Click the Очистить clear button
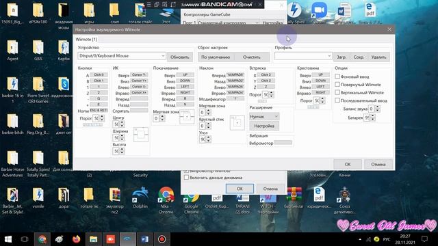The image size is (438, 246). [251, 57]
